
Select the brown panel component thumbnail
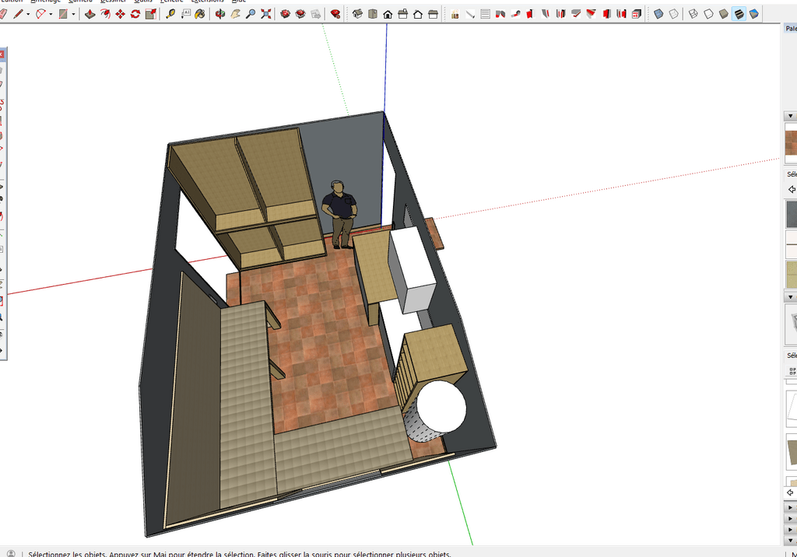[x=792, y=451]
